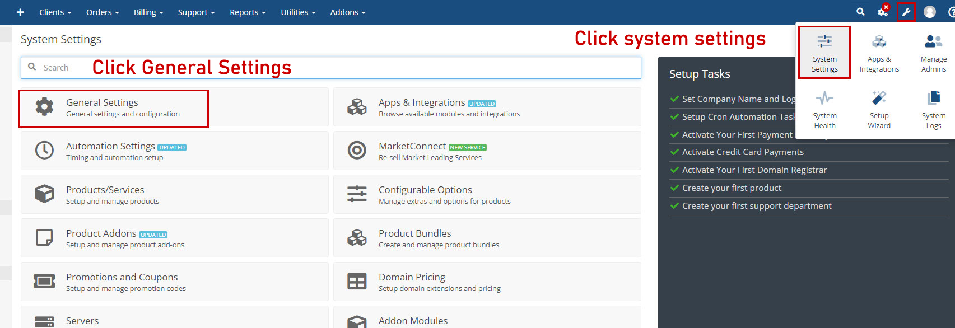Open System Logs icon
The width and height of the screenshot is (955, 328).
click(933, 109)
